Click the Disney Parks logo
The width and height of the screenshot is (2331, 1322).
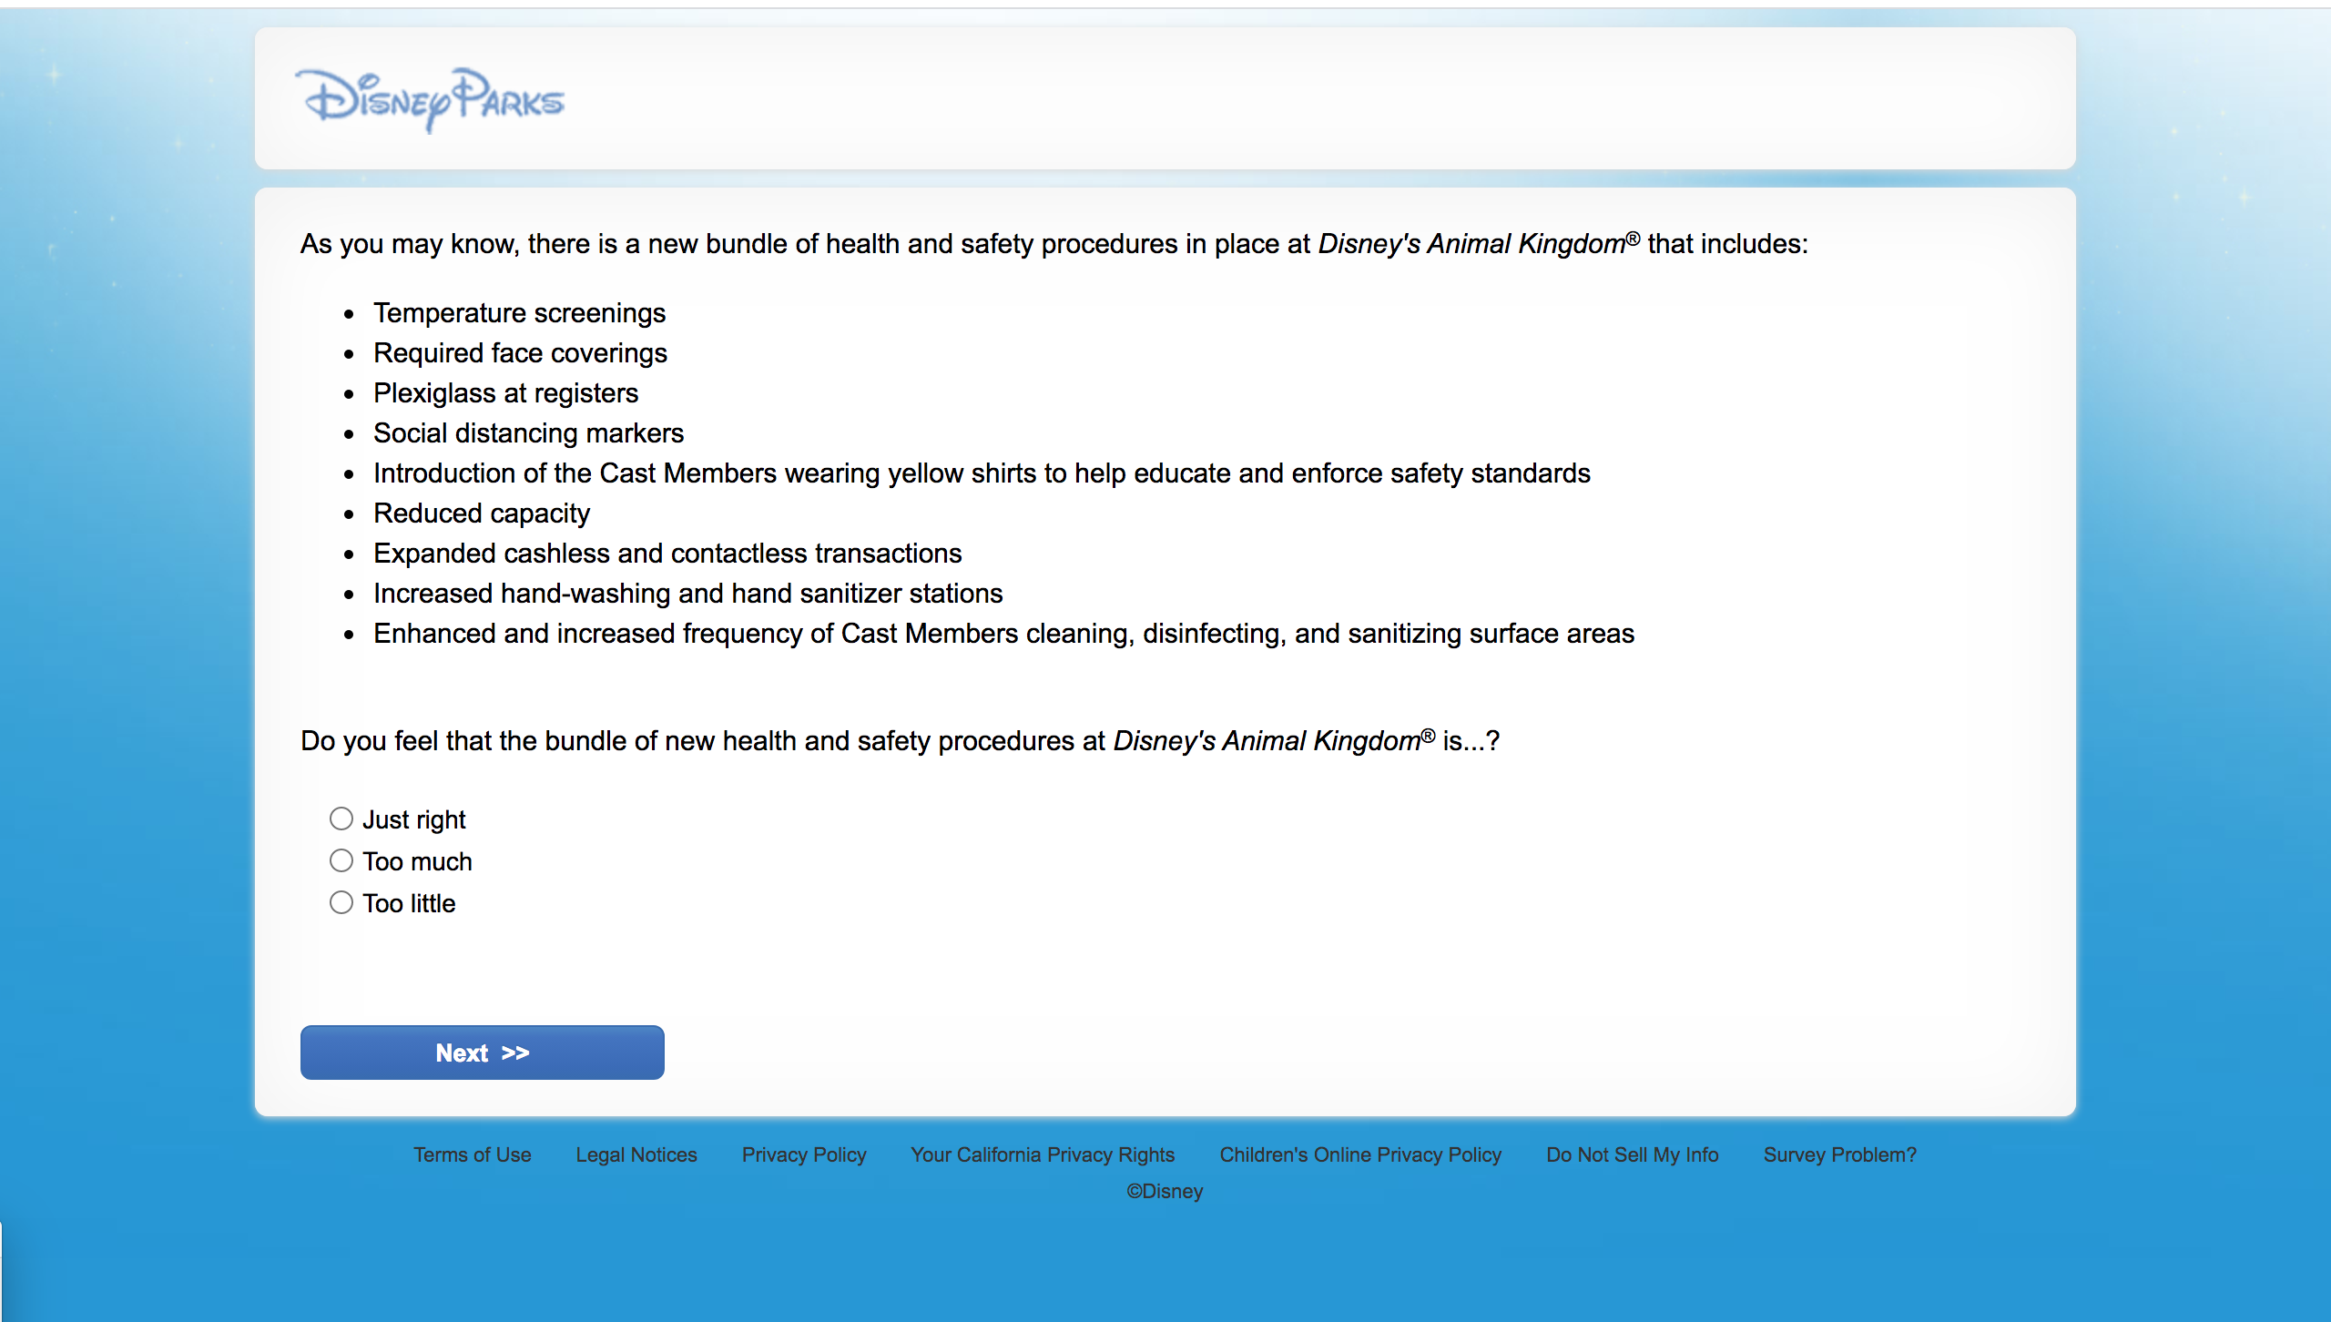pyautogui.click(x=430, y=99)
